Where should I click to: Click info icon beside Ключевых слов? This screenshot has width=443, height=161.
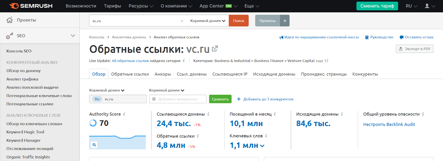266,136
